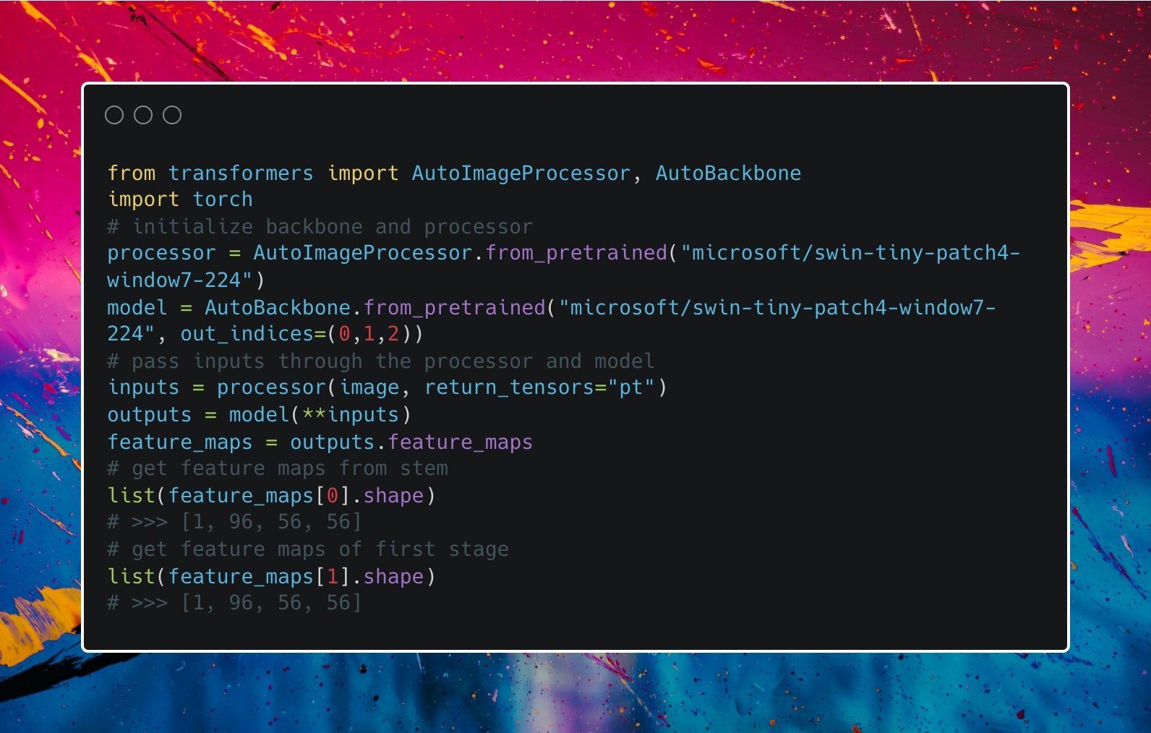Click the comment 'initialize backbone and processor'

pyautogui.click(x=320, y=227)
